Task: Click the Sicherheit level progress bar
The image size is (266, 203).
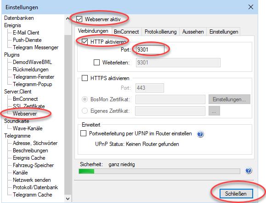Action: pos(159,171)
